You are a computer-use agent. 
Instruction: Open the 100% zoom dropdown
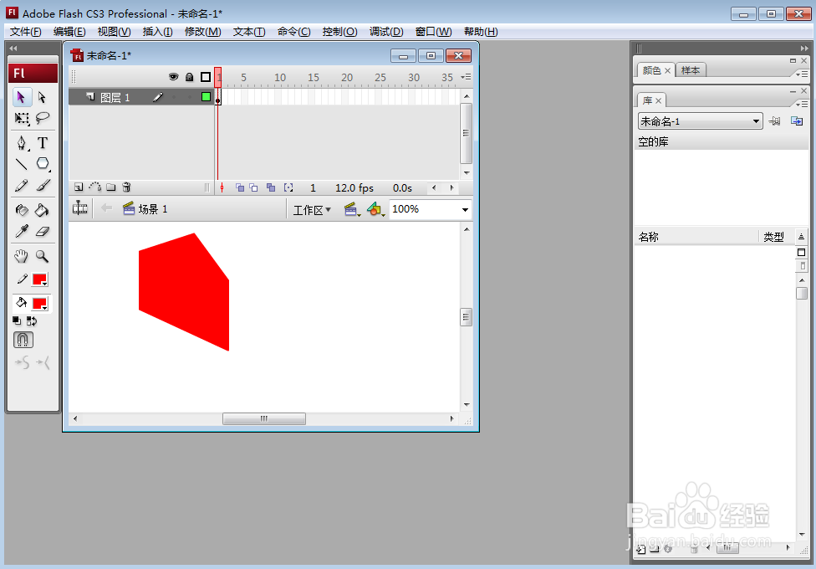465,209
